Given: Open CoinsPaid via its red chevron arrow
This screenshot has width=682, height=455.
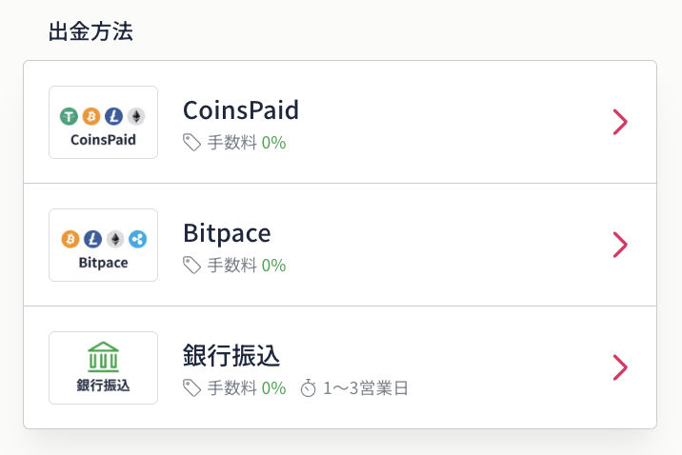Looking at the screenshot, I should tap(620, 122).
